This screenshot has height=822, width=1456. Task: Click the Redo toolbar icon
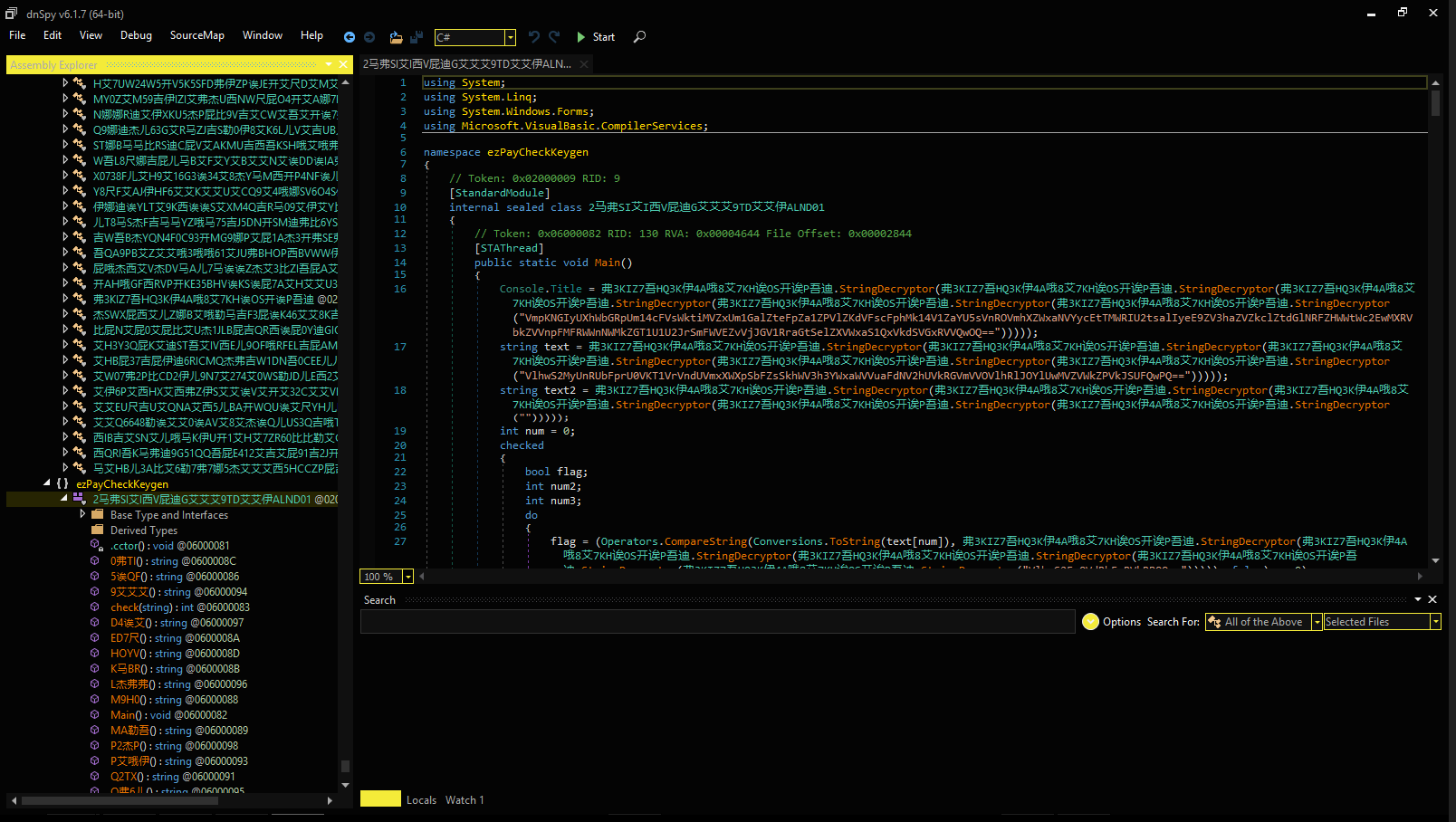554,37
